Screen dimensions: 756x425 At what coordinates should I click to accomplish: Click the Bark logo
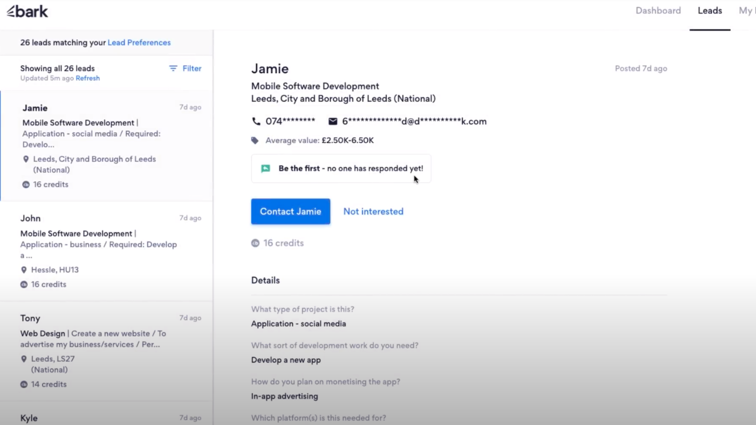point(27,11)
